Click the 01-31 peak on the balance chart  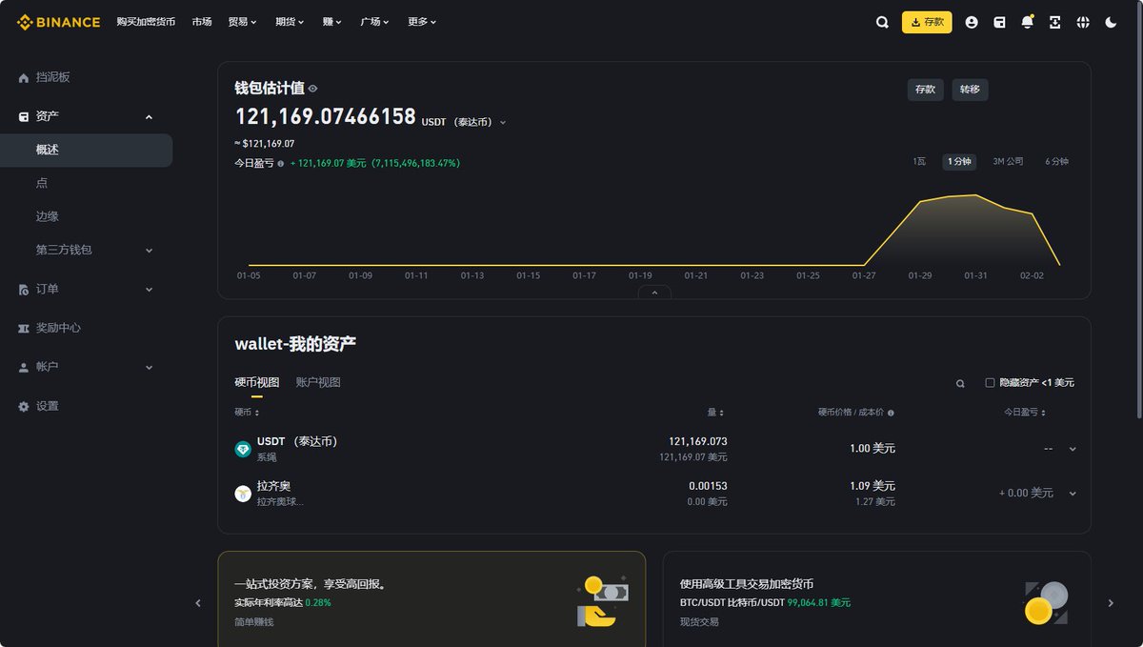(974, 195)
